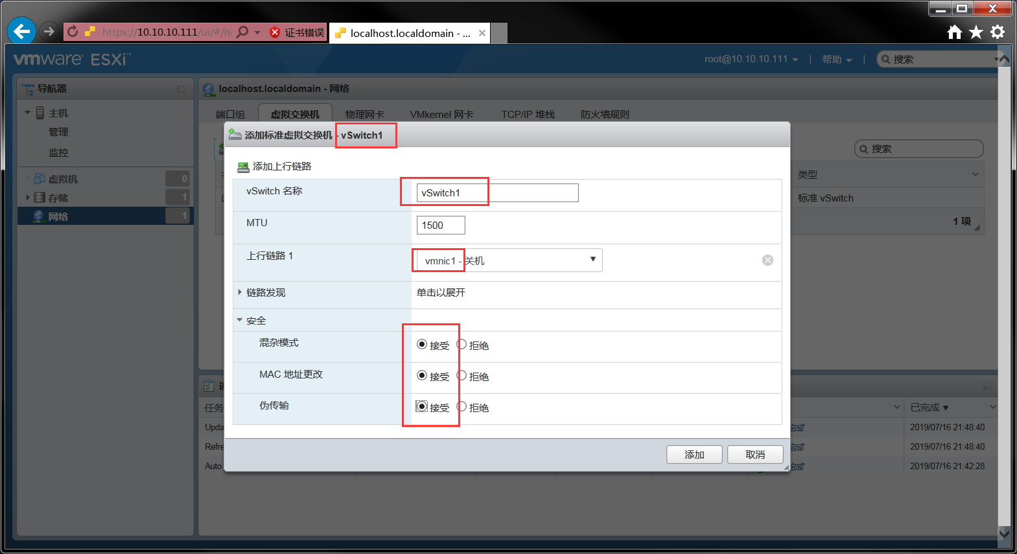This screenshot has width=1017, height=554.
Task: Open the Manage item under host
Action: 58,132
